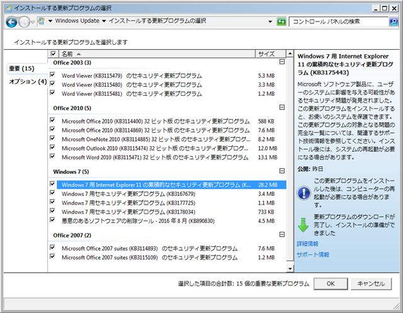Uncheck the KB890830 malicious software removal tool
The height and width of the screenshot is (313, 403).
click(x=52, y=220)
